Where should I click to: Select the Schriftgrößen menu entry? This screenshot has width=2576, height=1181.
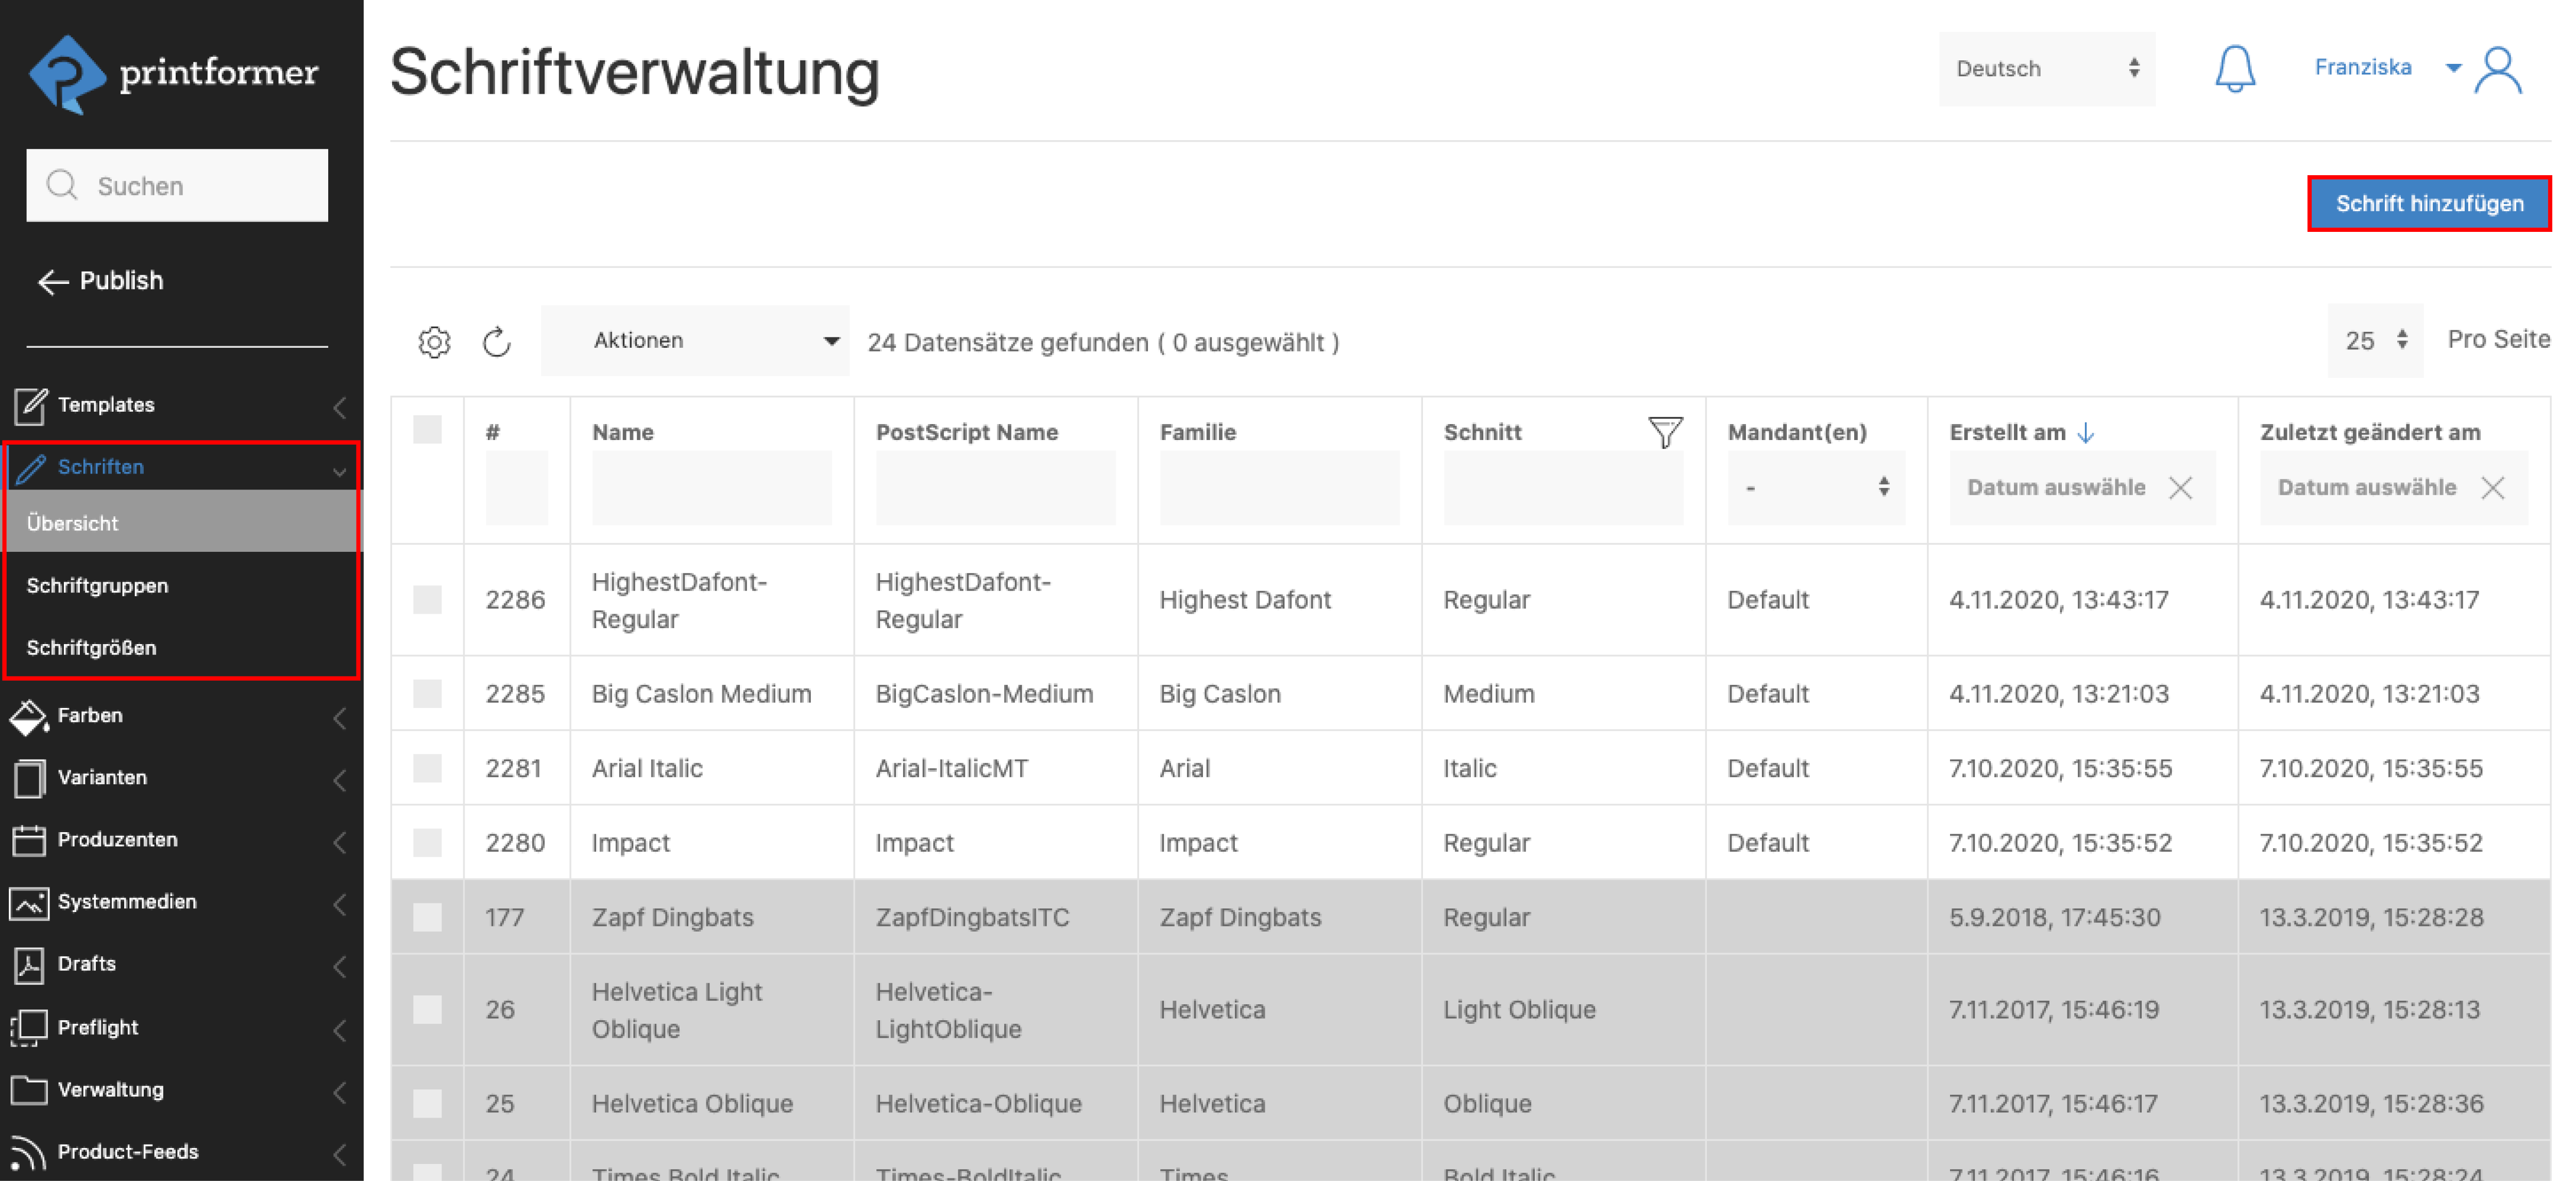coord(91,647)
